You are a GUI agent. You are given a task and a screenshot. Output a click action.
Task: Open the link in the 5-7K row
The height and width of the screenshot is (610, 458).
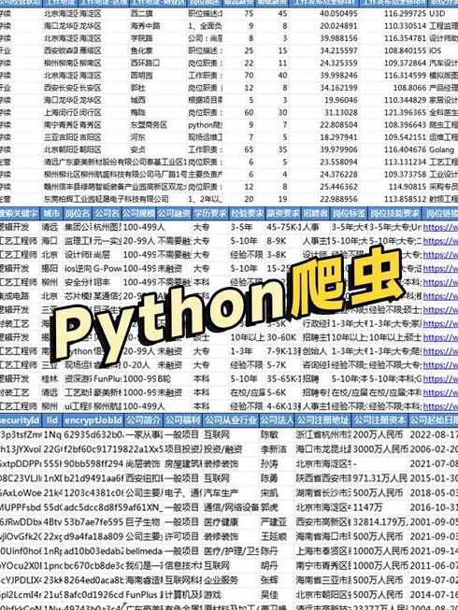[x=440, y=365]
